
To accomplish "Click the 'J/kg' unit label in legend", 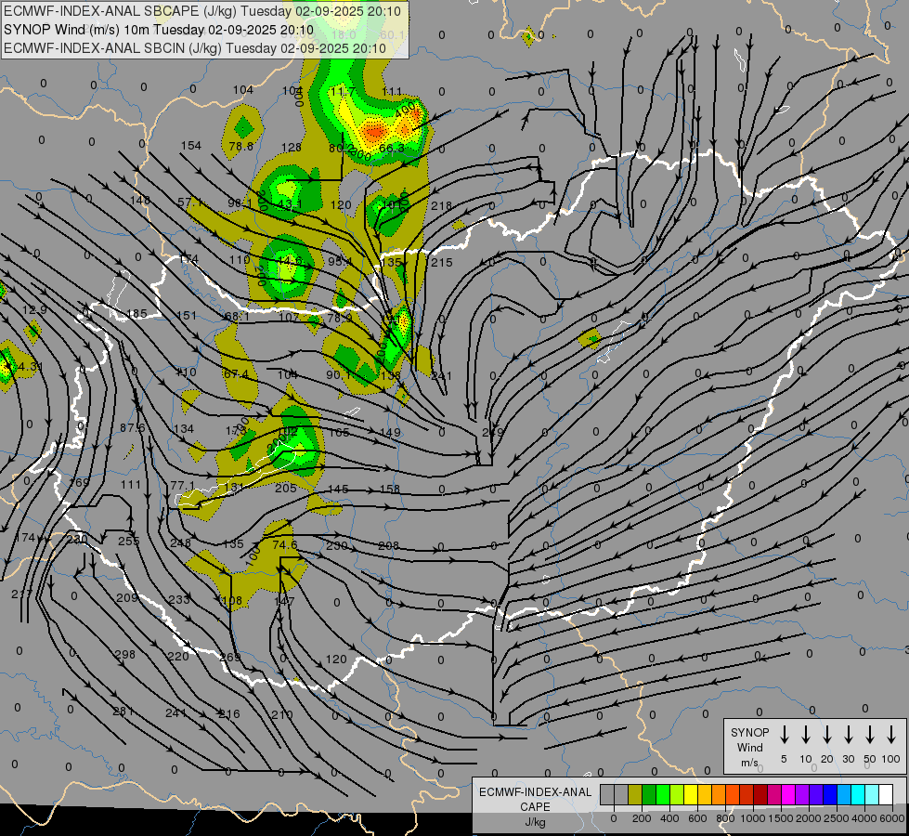I will point(535,822).
